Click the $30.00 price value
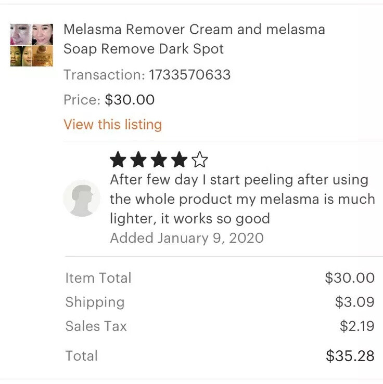The height and width of the screenshot is (384, 383). click(x=130, y=100)
